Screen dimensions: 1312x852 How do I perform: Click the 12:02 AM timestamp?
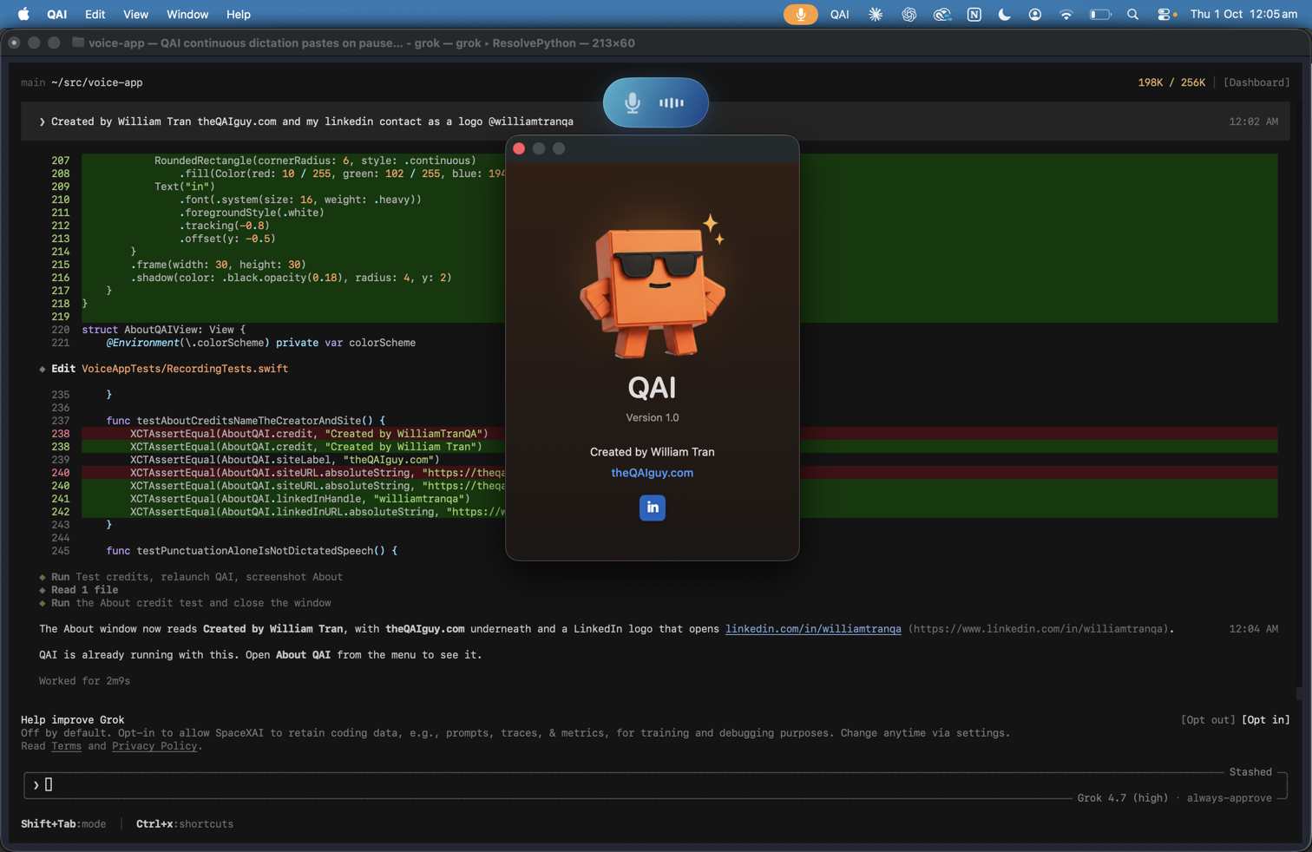click(x=1253, y=121)
